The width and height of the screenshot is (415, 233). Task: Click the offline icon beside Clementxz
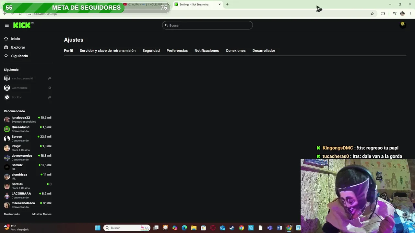pos(50,88)
